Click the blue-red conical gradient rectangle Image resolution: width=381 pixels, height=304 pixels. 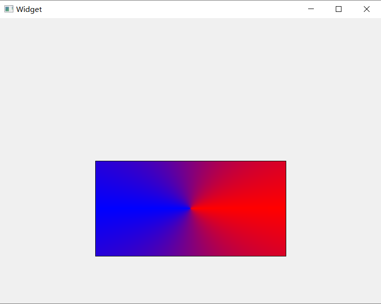191,208
